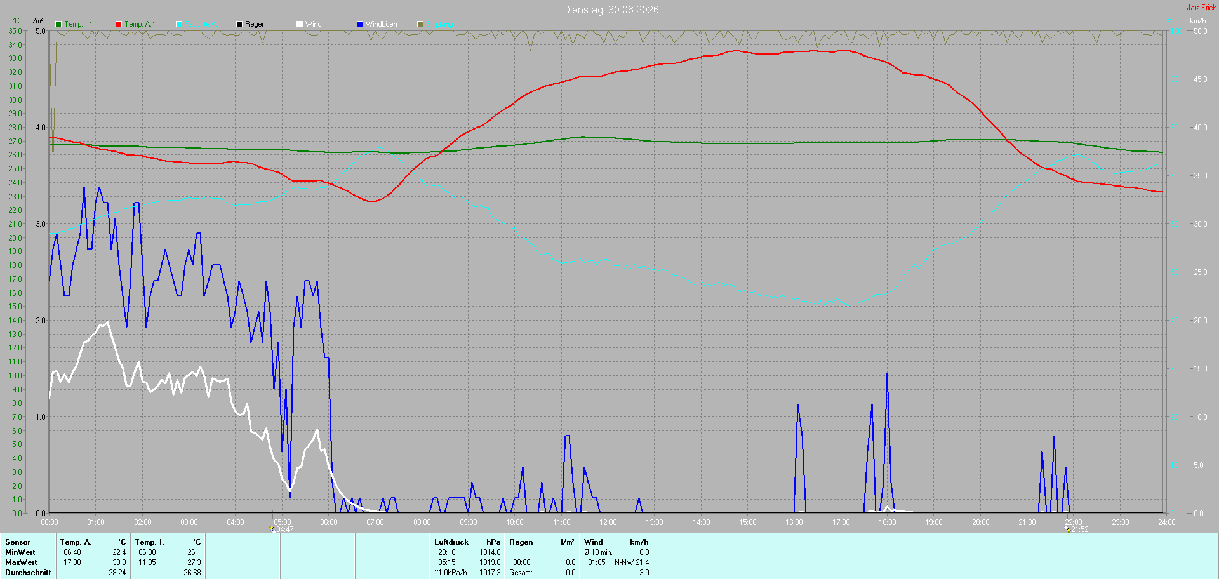The image size is (1219, 579).
Task: Click the white Wind legend color box
Action: 300,24
